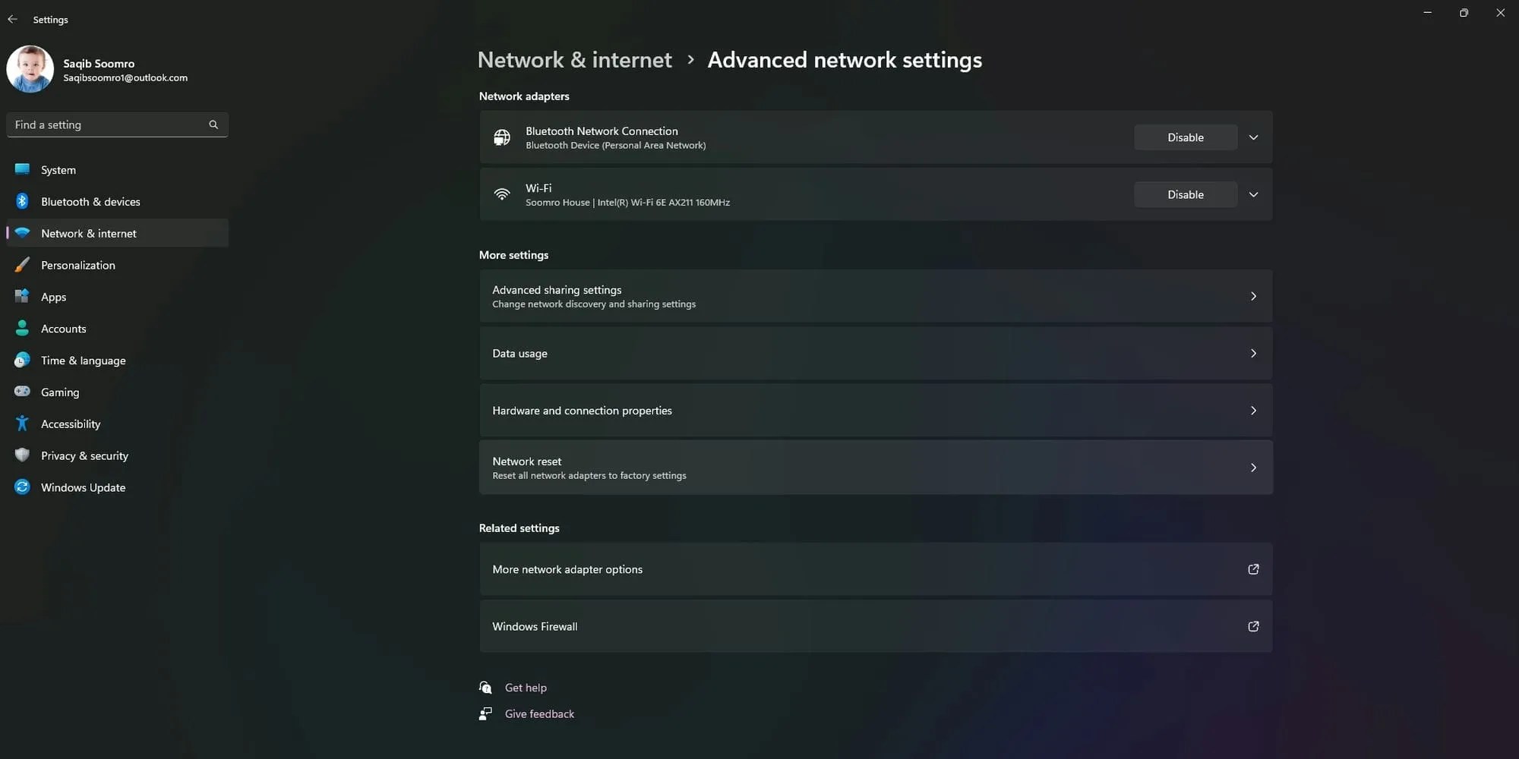Image resolution: width=1519 pixels, height=759 pixels.
Task: Select System in the sidebar
Action: [58, 170]
